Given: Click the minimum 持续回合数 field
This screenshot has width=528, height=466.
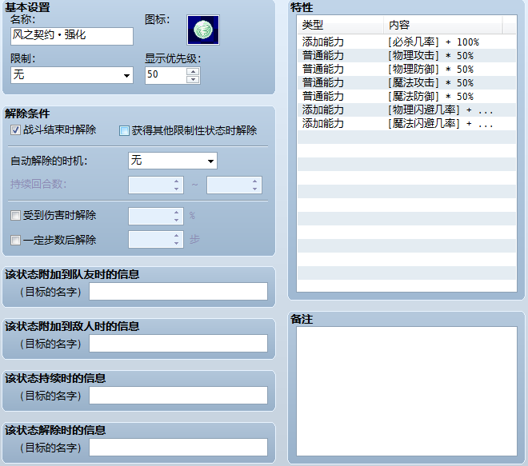Looking at the screenshot, I should coord(155,185).
